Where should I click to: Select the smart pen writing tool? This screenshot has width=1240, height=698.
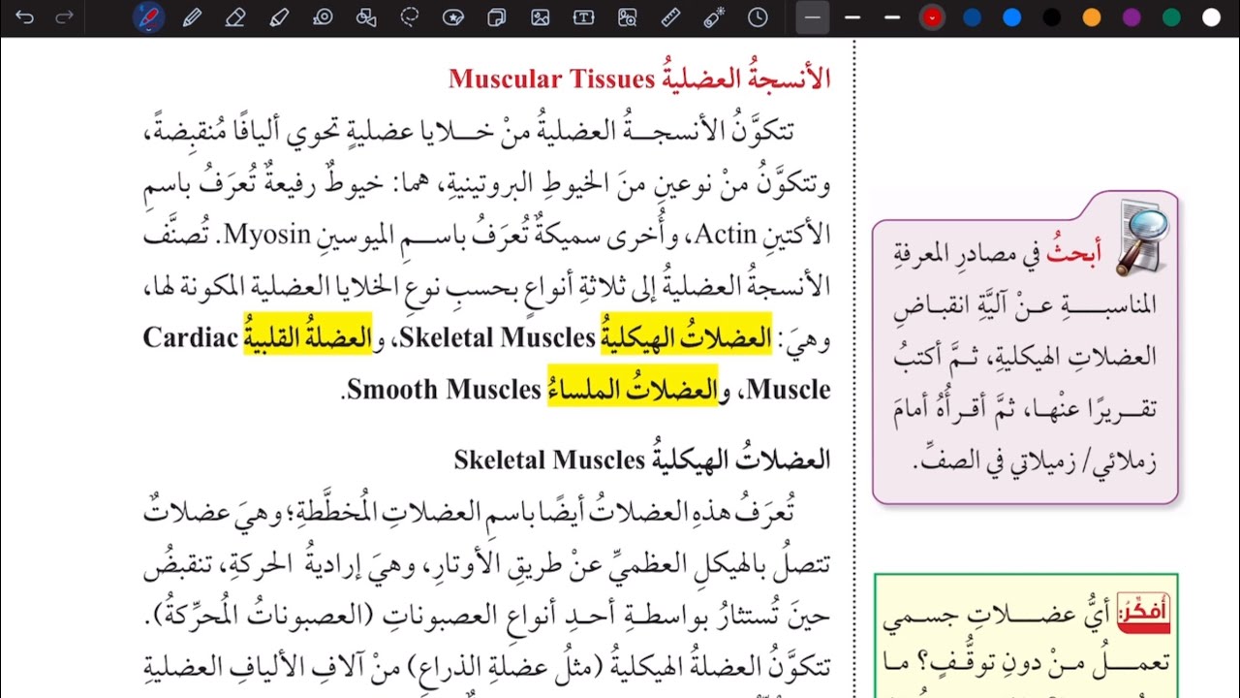148,17
